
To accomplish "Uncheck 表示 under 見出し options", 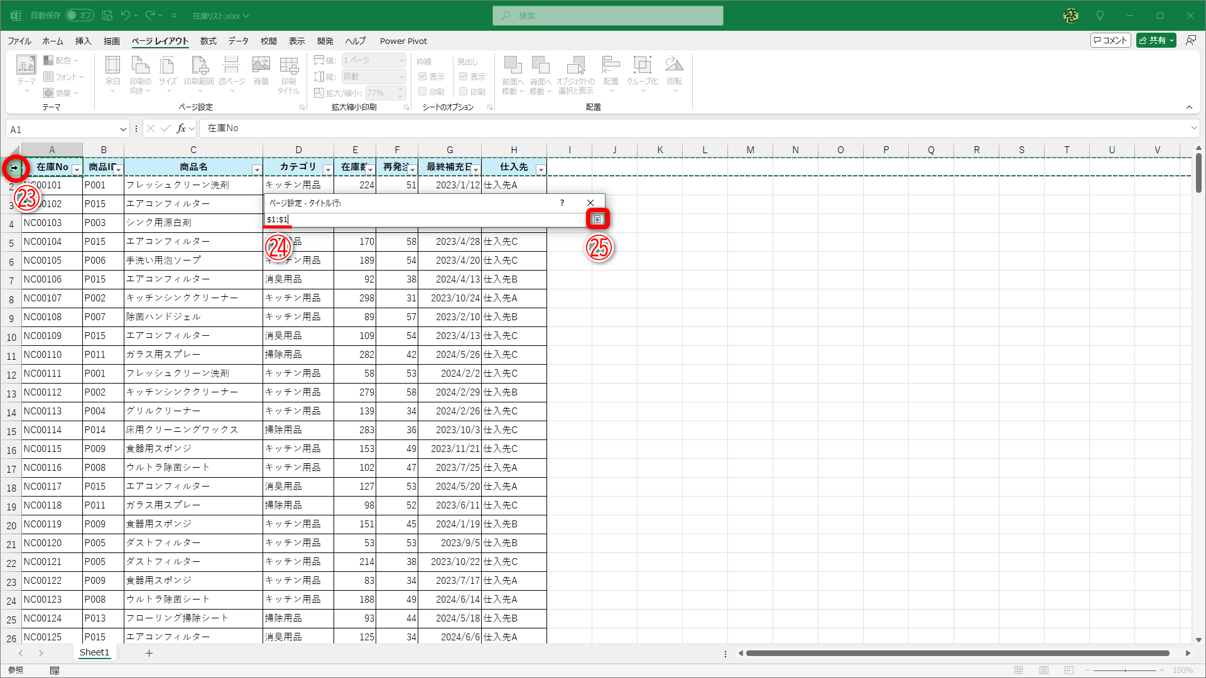I will pyautogui.click(x=463, y=76).
